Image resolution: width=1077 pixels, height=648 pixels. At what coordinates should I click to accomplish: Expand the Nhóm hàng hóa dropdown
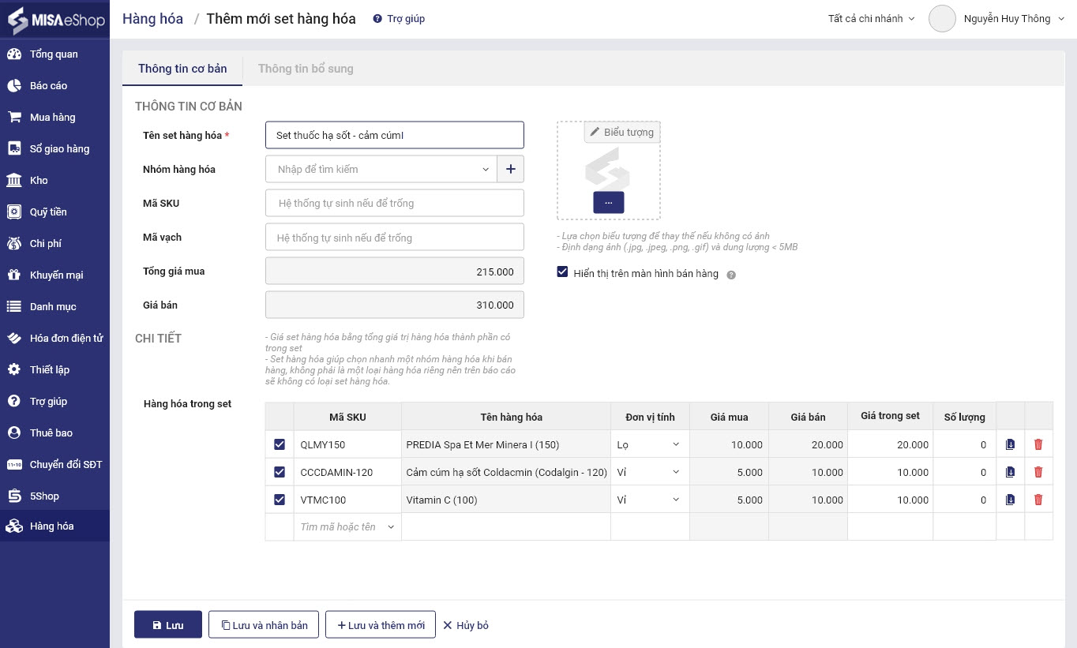(485, 169)
